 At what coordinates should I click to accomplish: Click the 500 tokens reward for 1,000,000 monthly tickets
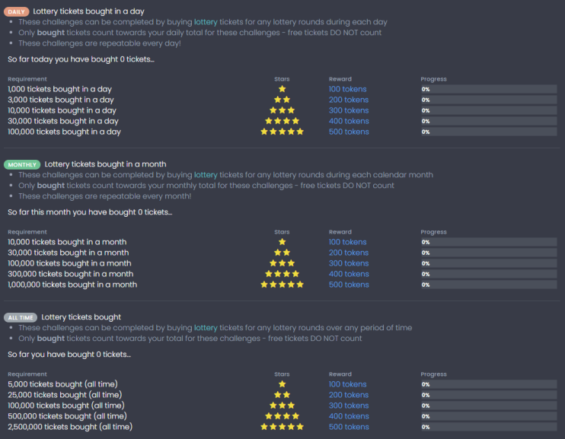coord(349,285)
